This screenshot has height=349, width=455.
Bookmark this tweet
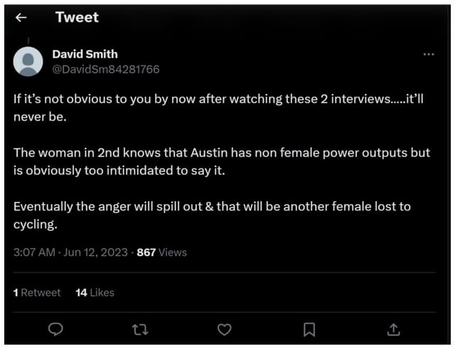click(x=309, y=329)
